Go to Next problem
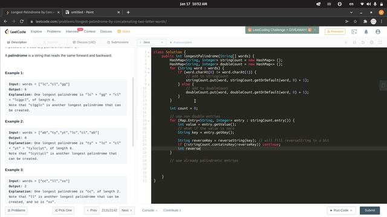 [127, 210]
